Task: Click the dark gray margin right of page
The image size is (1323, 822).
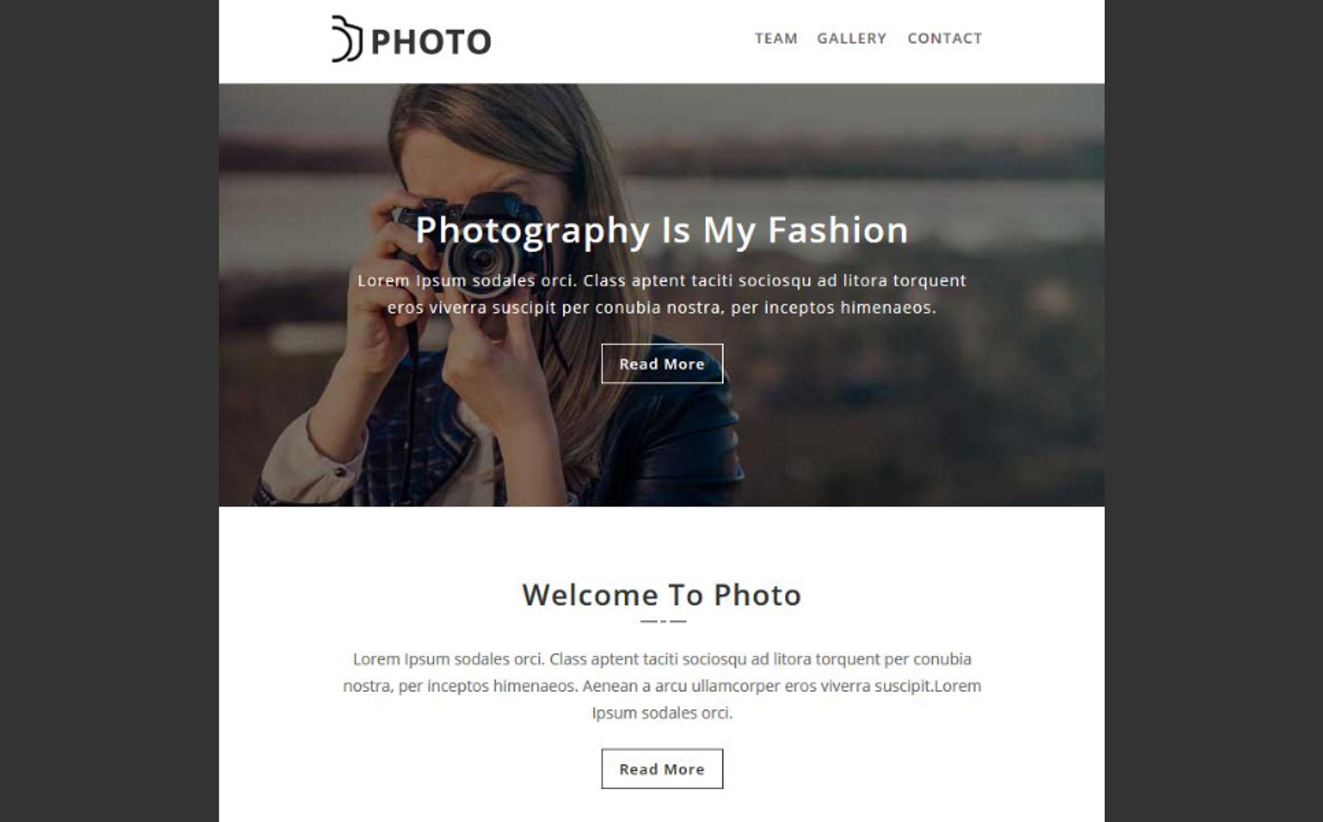Action: pyautogui.click(x=1214, y=411)
